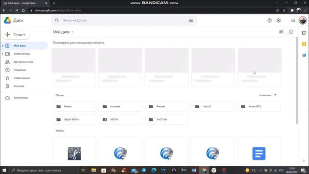
Task: Open Мой диск header dropdown
Action: click(72, 32)
